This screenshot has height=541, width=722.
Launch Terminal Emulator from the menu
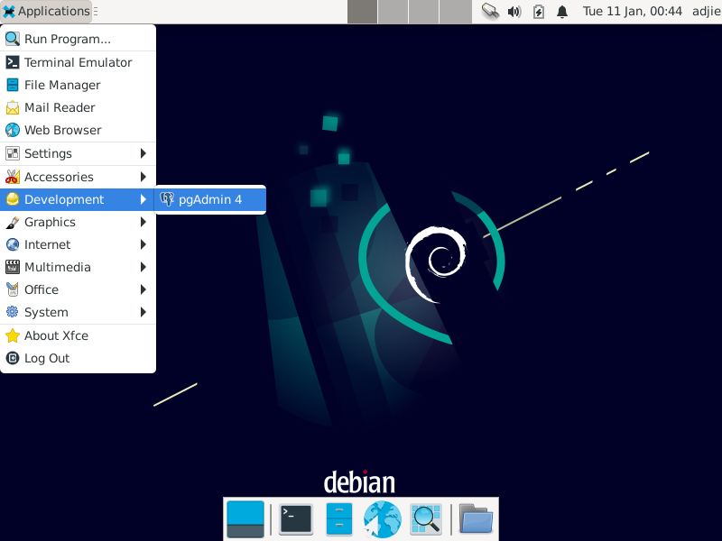tap(78, 62)
